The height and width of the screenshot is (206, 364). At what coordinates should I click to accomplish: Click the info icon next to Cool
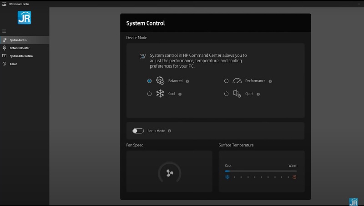[x=180, y=94]
